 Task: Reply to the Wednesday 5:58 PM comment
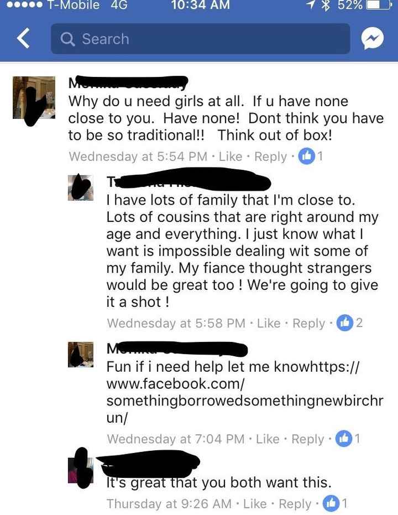[309, 323]
